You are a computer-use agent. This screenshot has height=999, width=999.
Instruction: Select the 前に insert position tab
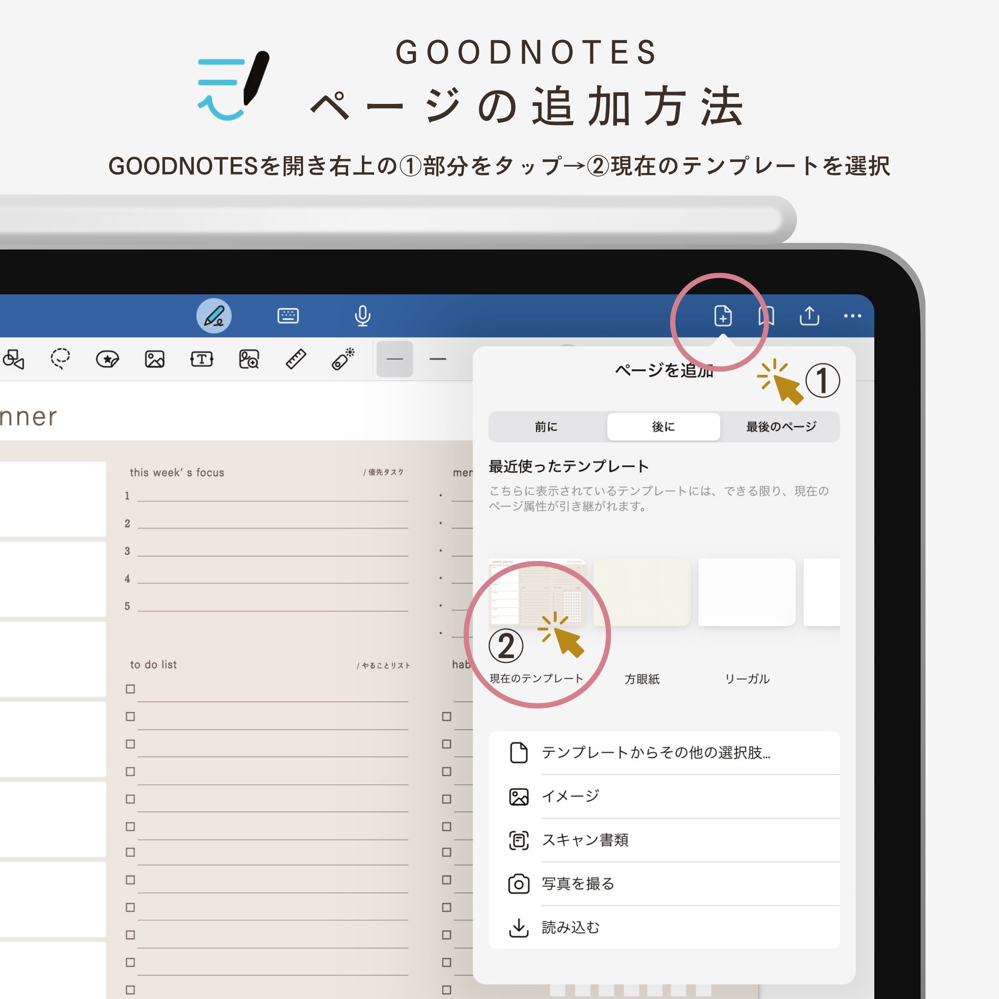[546, 427]
